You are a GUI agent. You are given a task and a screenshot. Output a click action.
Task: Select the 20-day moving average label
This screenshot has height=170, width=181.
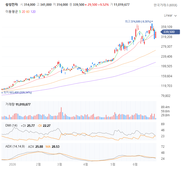[x=23, y=12]
